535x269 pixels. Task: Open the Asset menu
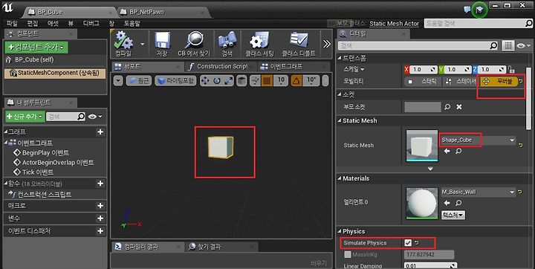click(x=53, y=23)
